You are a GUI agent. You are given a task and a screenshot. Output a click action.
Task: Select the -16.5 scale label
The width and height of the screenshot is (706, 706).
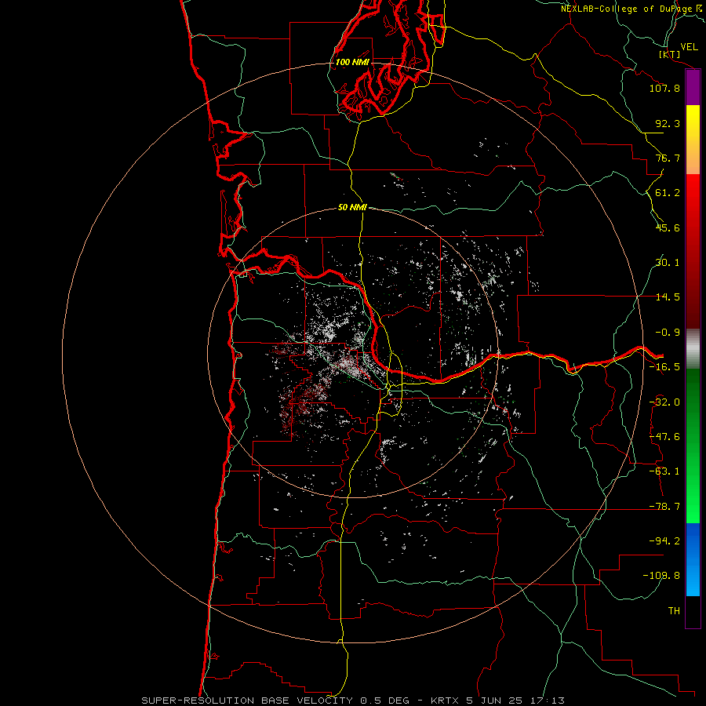point(664,367)
